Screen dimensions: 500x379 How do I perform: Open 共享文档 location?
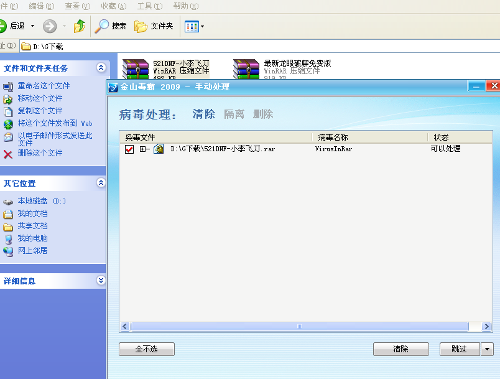point(32,226)
